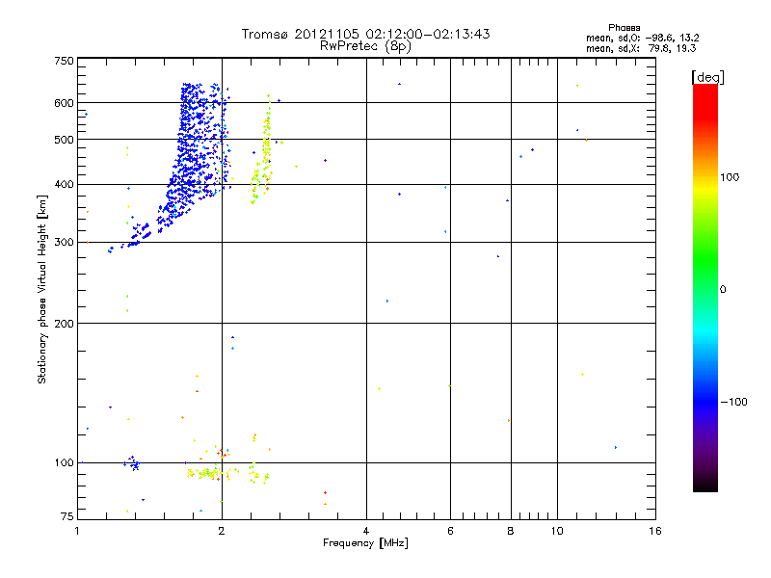The height and width of the screenshot is (578, 771).
Task: Click the y-axis tick label '500'
Action: click(x=64, y=140)
